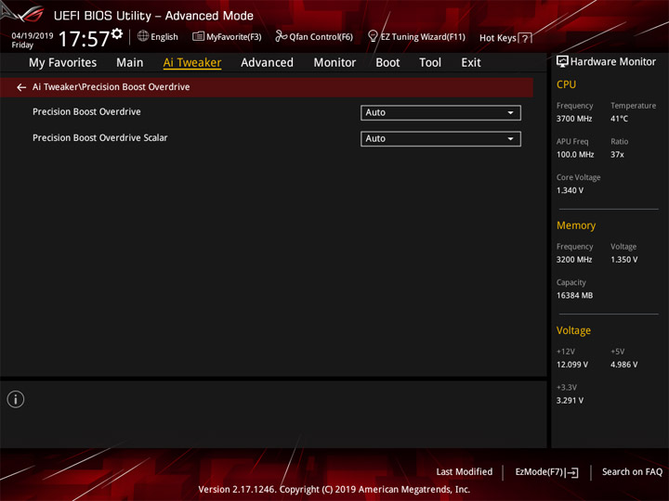
Task: Open MyFavorite(F3) list icon
Action: (x=198, y=36)
